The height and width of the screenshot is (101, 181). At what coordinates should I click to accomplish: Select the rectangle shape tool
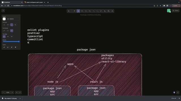82,11
